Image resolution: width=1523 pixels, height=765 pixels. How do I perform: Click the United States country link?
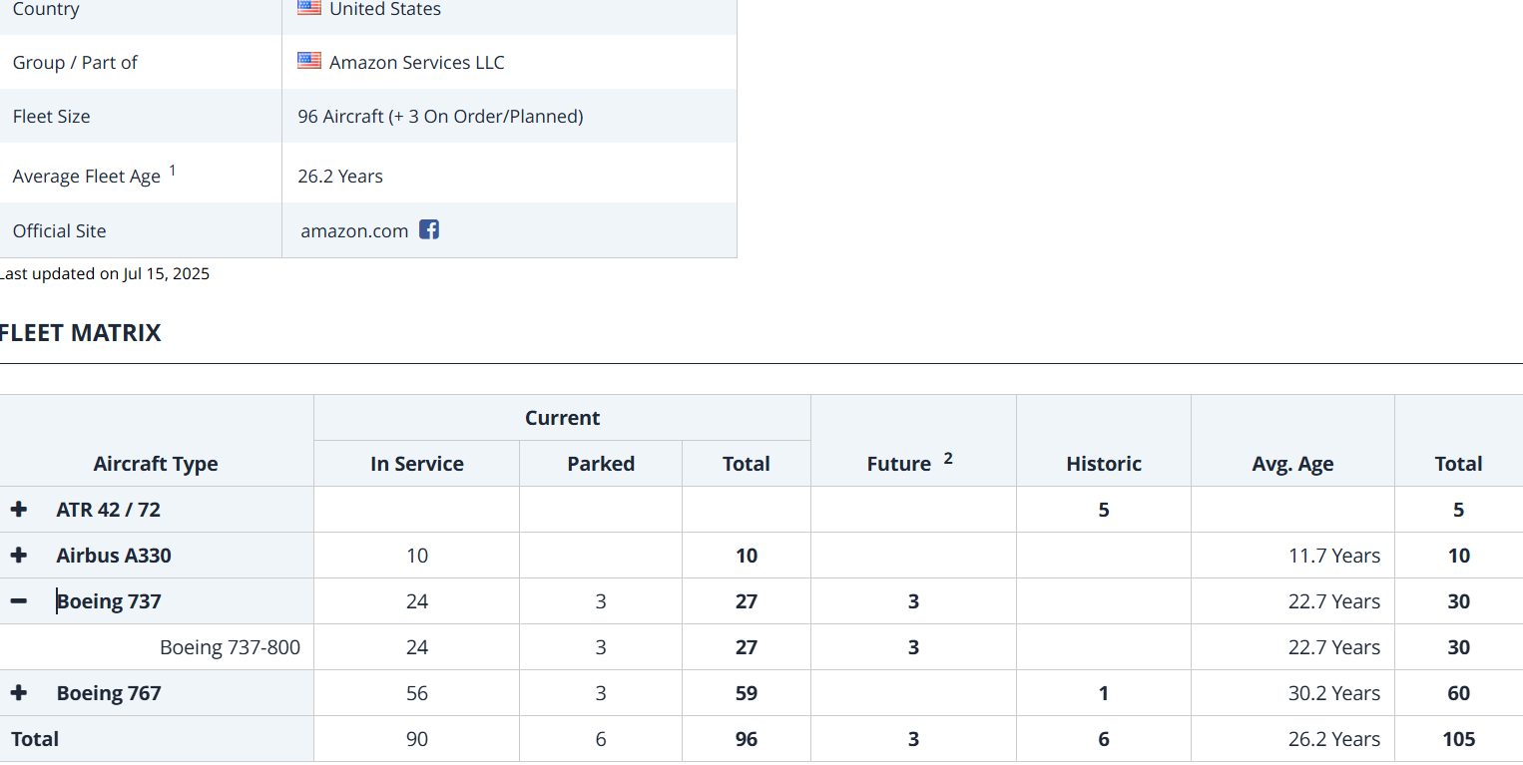[384, 9]
